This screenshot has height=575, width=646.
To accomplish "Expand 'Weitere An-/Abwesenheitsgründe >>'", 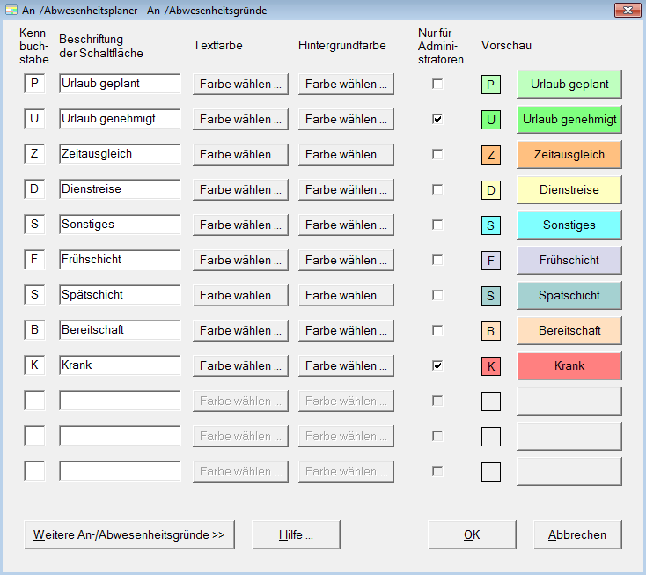I will [129, 534].
